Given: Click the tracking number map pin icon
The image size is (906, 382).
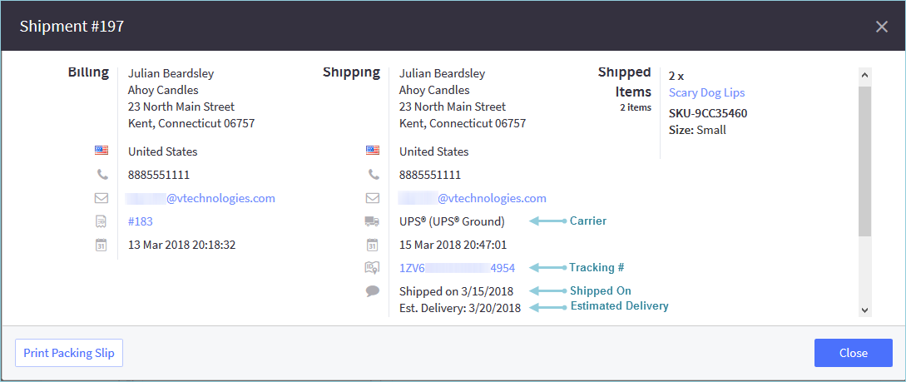Looking at the screenshot, I should click(x=373, y=268).
